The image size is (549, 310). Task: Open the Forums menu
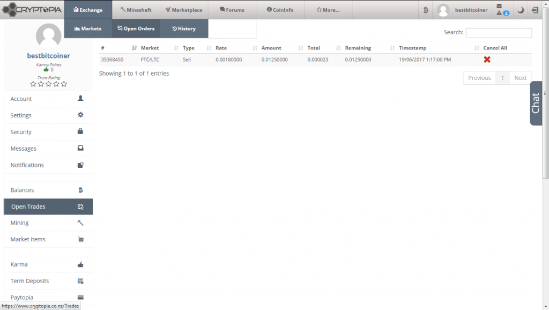click(x=232, y=10)
